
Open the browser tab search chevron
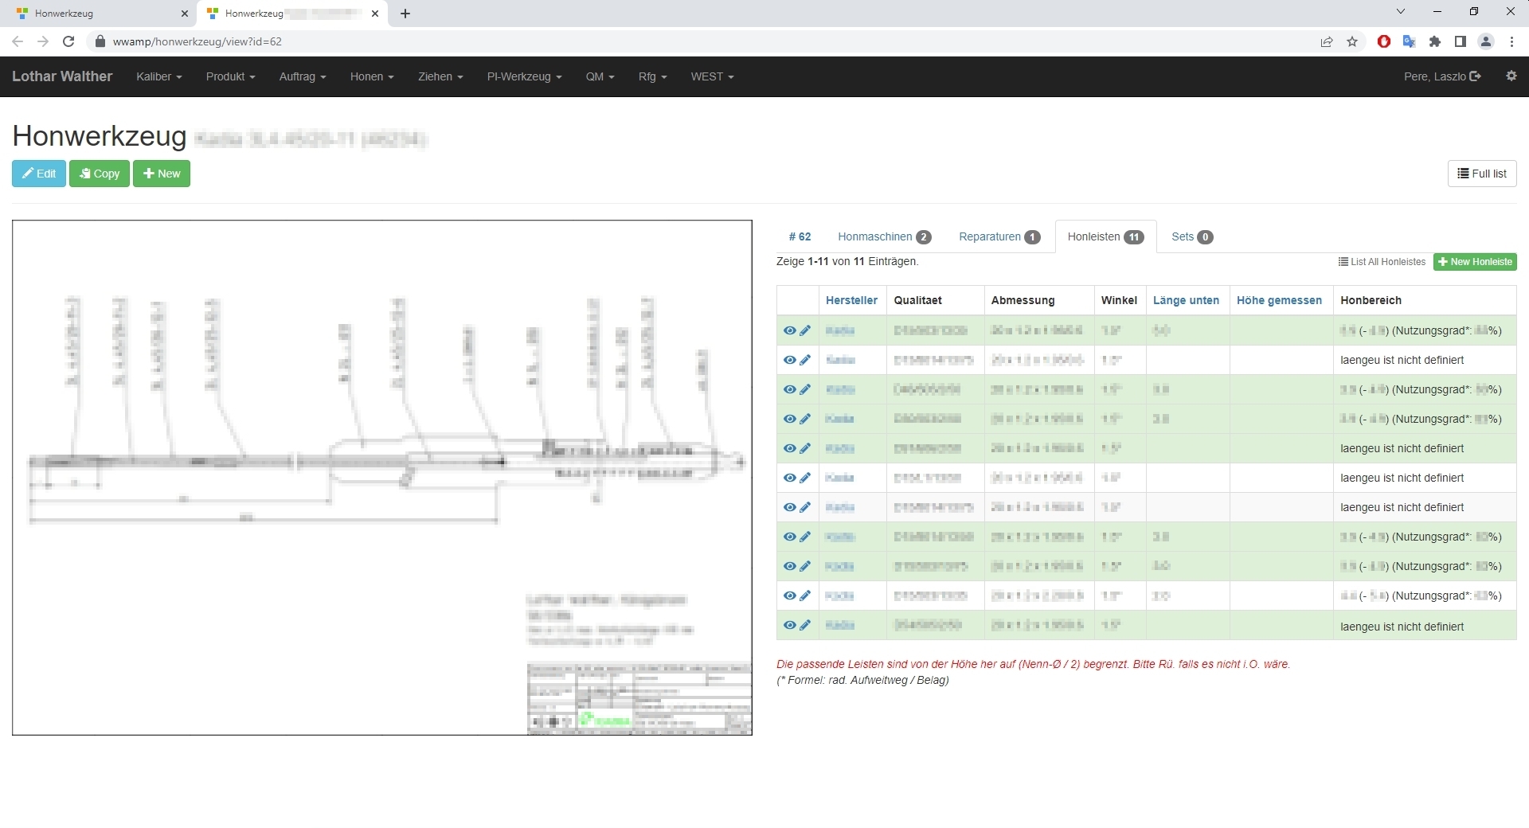tap(1401, 12)
